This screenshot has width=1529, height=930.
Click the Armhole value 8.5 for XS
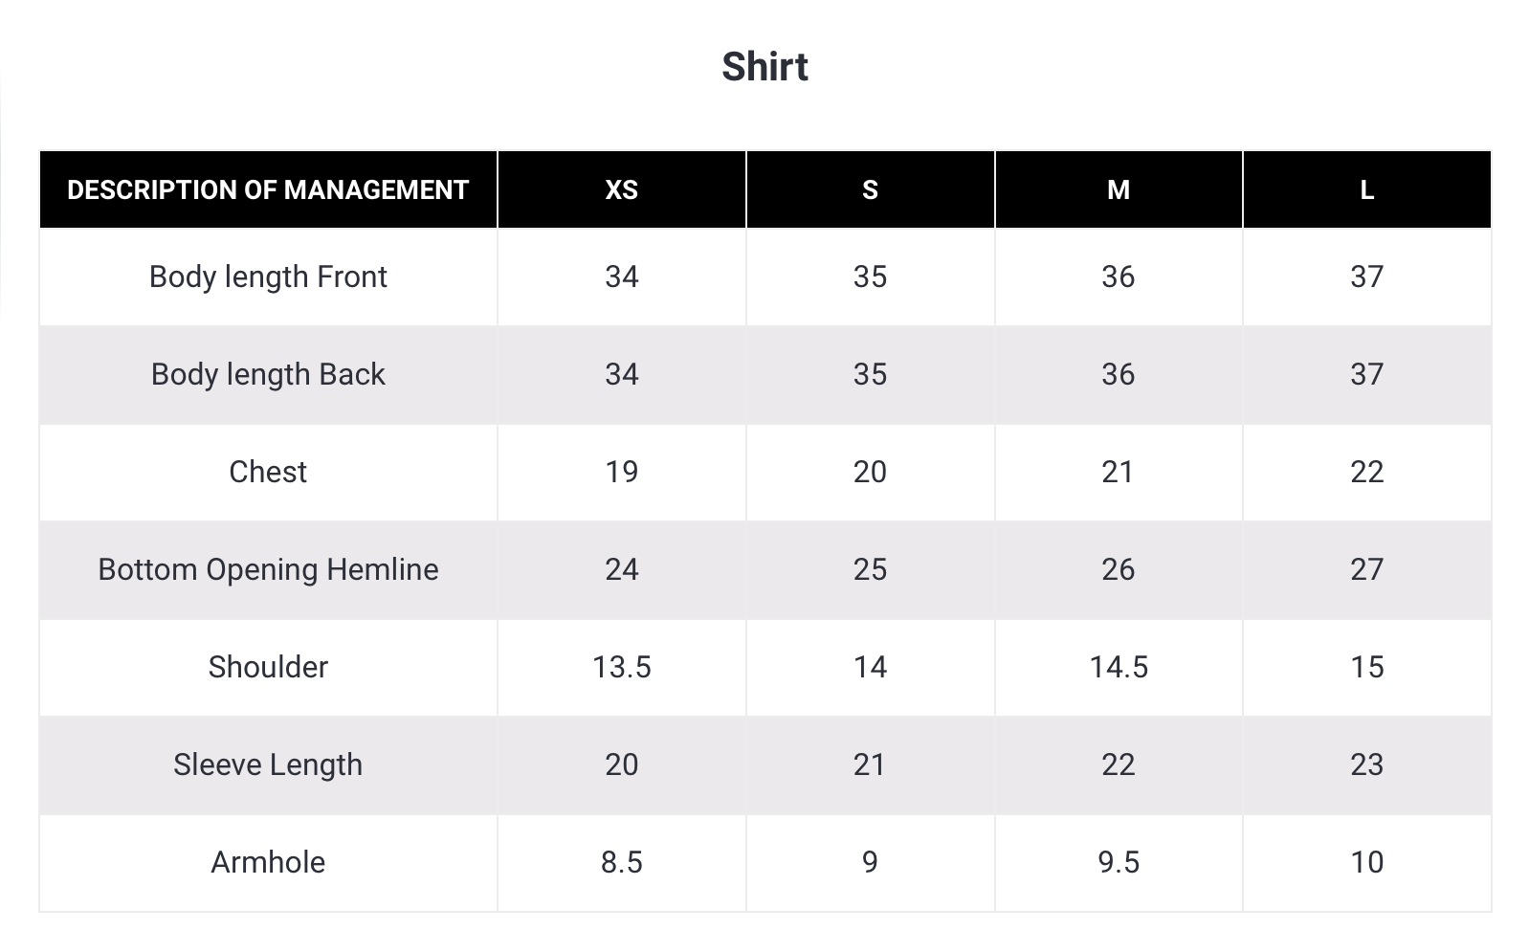pos(621,862)
